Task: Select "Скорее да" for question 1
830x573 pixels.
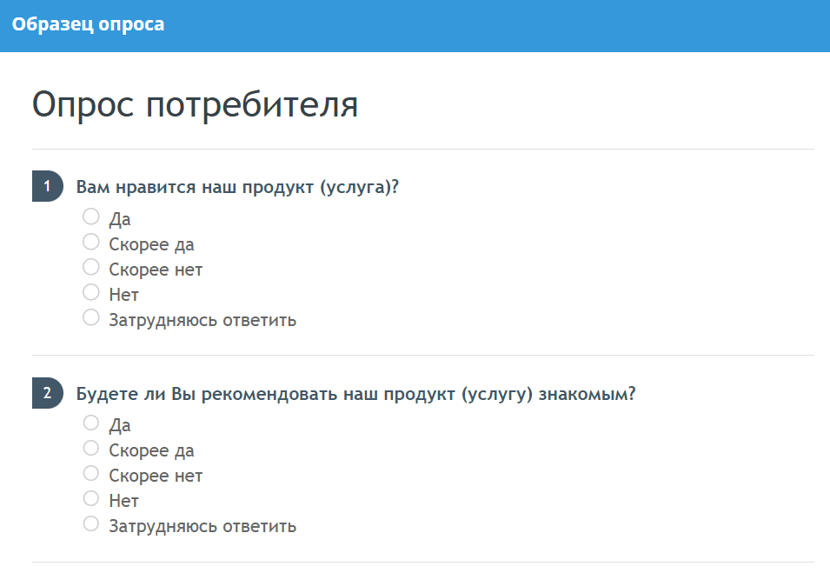Action: tap(90, 242)
